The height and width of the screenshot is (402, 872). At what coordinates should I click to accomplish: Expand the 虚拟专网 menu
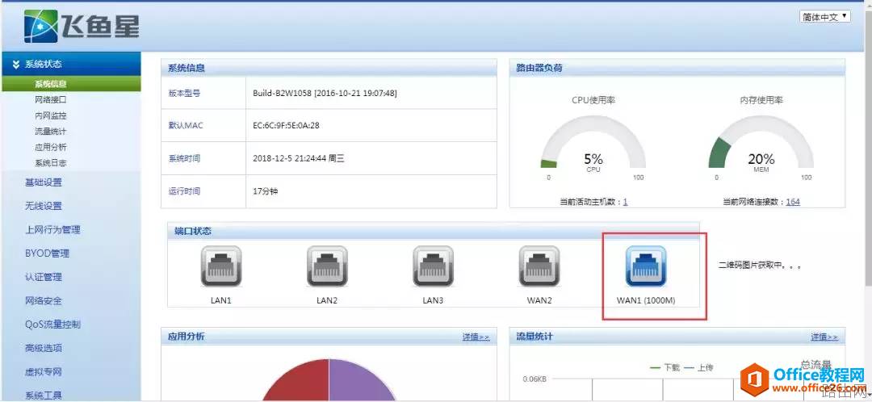coord(44,372)
